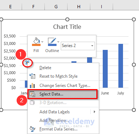Viewport: 139px width, 134px height.
Task: Select column header H
Action: pyautogui.click(x=79, y=7)
